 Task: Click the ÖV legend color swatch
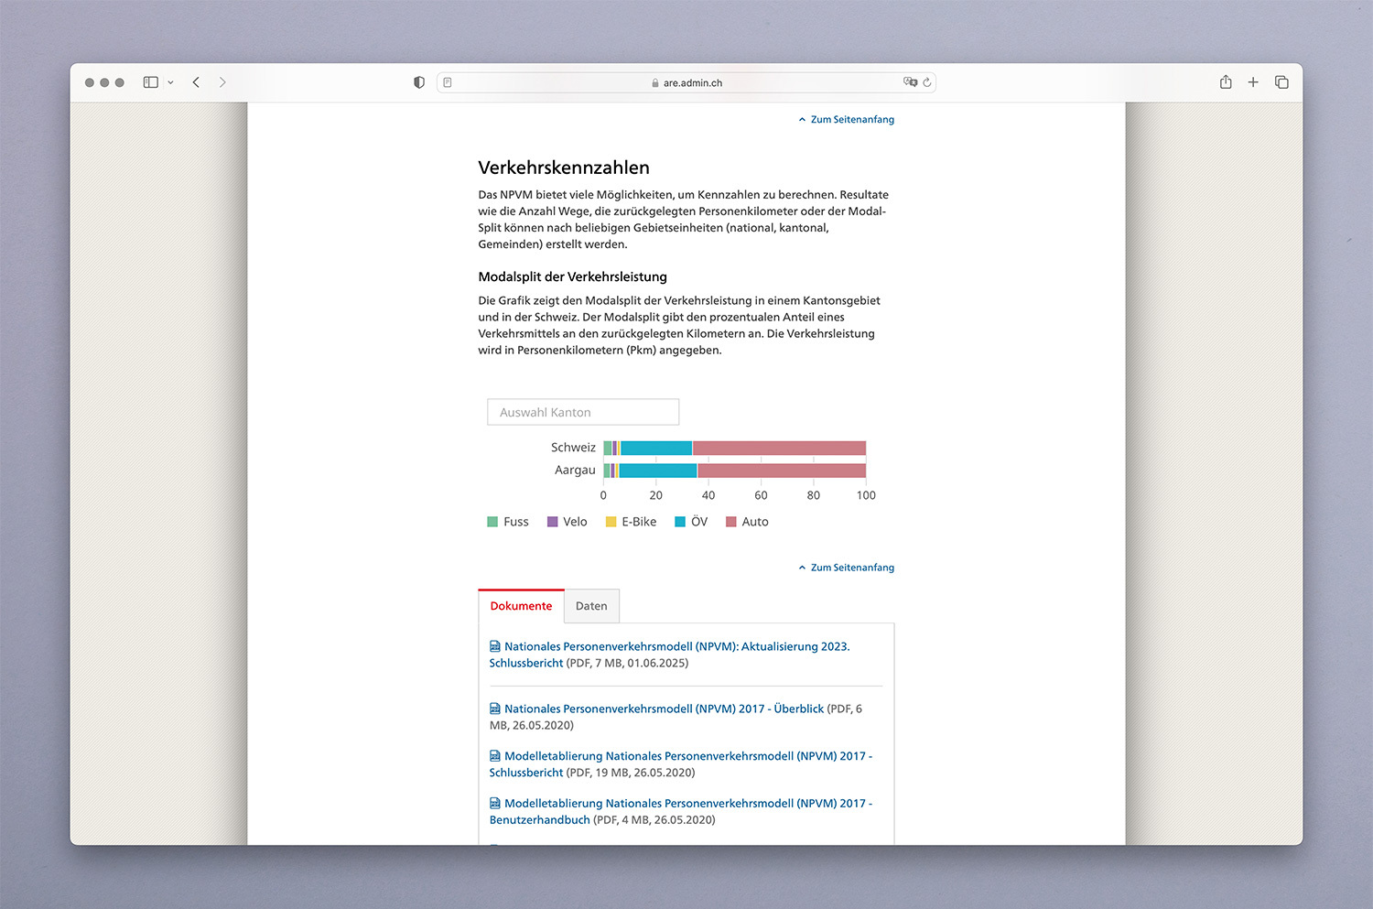[680, 522]
